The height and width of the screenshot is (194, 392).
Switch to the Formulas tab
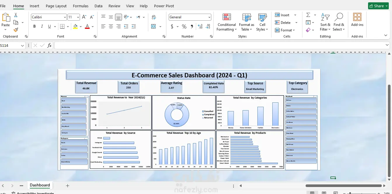point(81,6)
